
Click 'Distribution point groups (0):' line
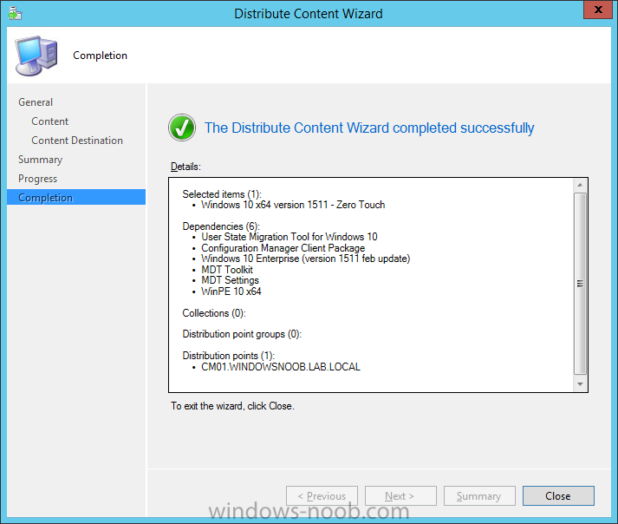(242, 334)
